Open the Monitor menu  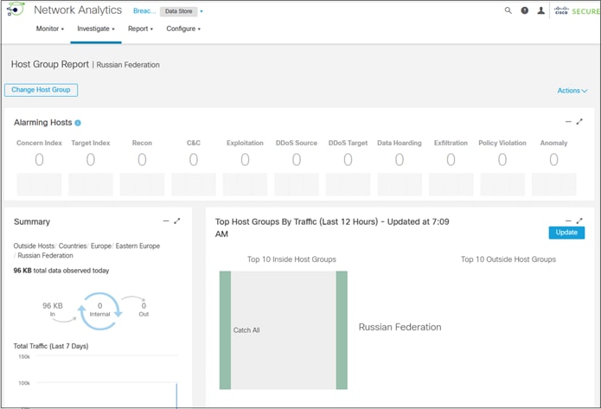point(50,29)
